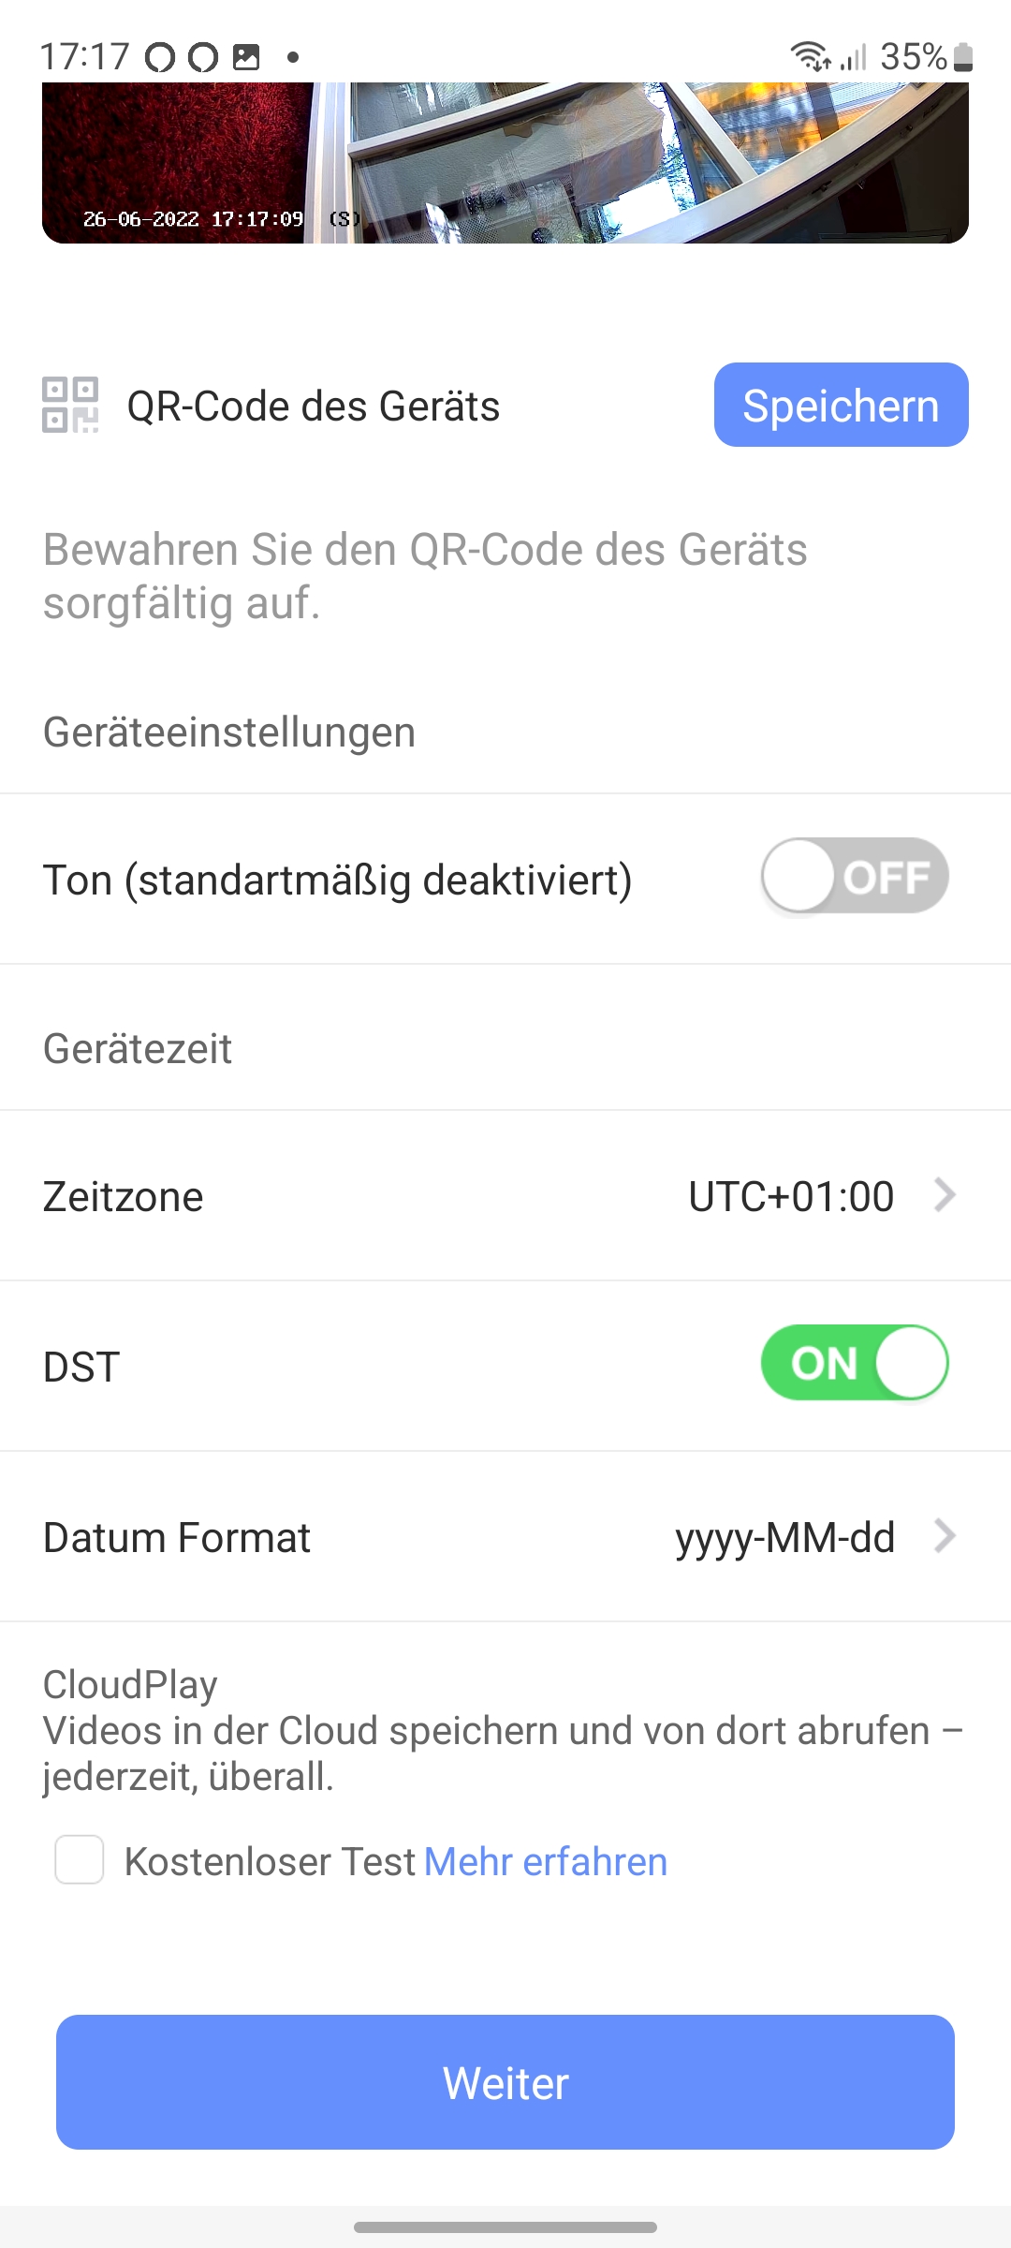Viewport: 1011px width, 2248px height.
Task: Open the Mehr erfahren link
Action: tap(546, 1862)
